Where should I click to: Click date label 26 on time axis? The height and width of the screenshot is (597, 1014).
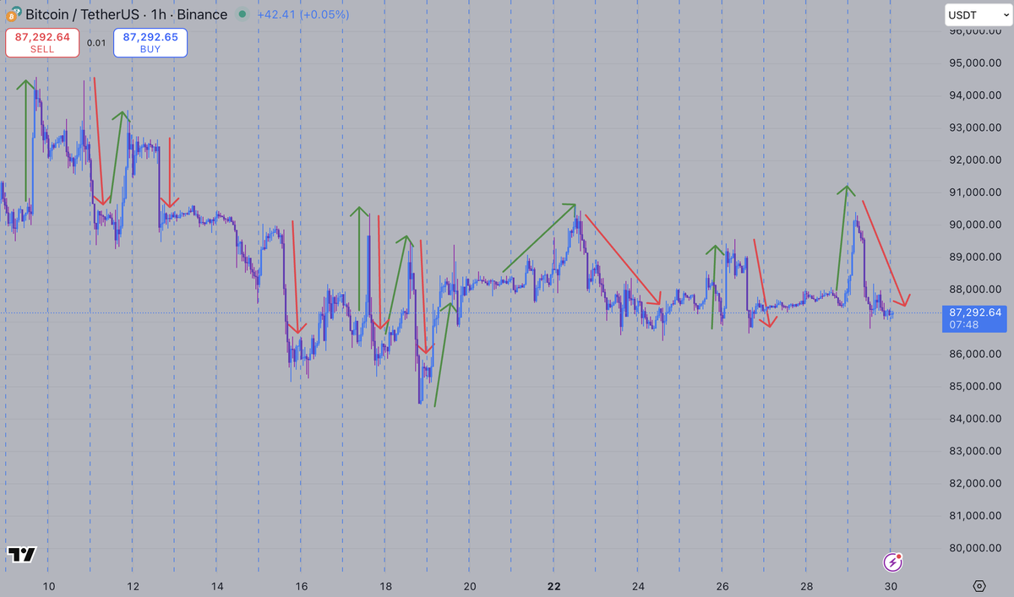(722, 586)
